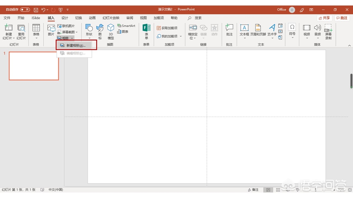Collapse the ribbon with the chevron
Screen dimensions: 353x198
pos(349,45)
